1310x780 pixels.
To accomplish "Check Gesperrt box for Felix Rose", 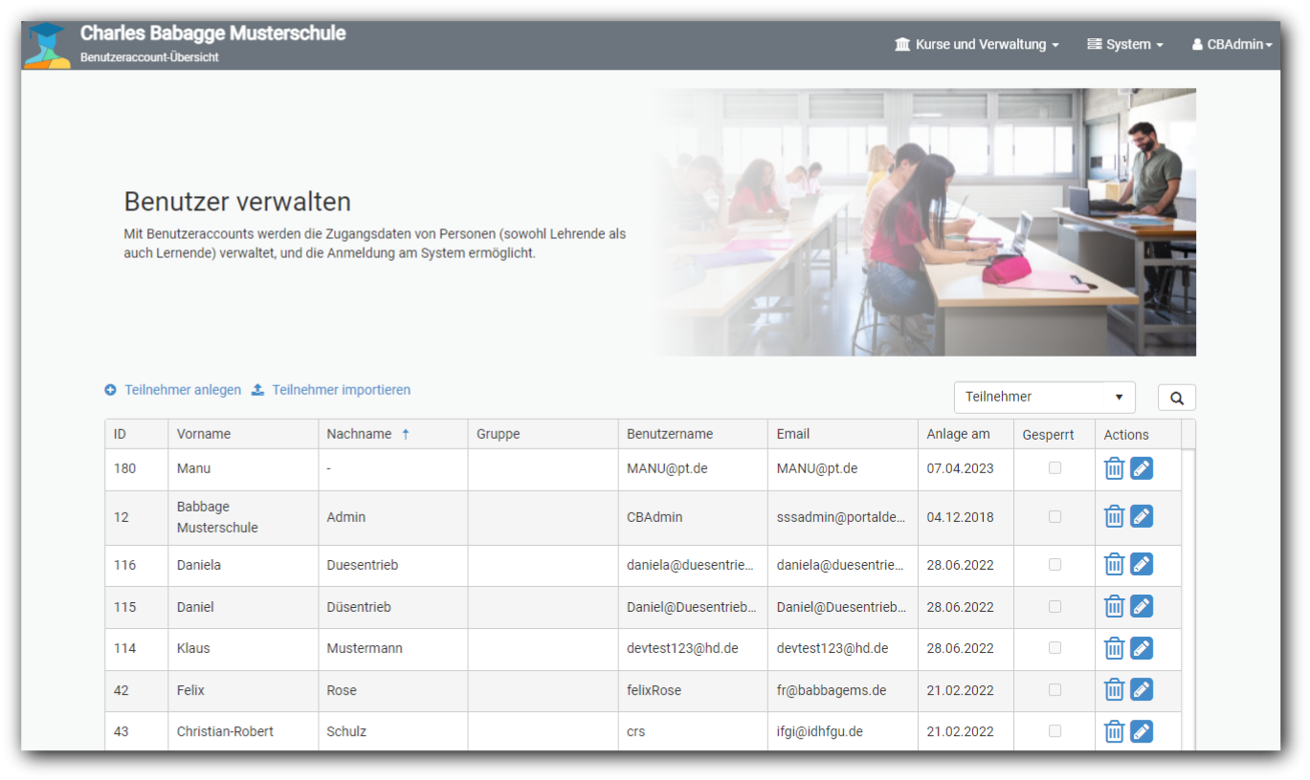I will [1055, 689].
